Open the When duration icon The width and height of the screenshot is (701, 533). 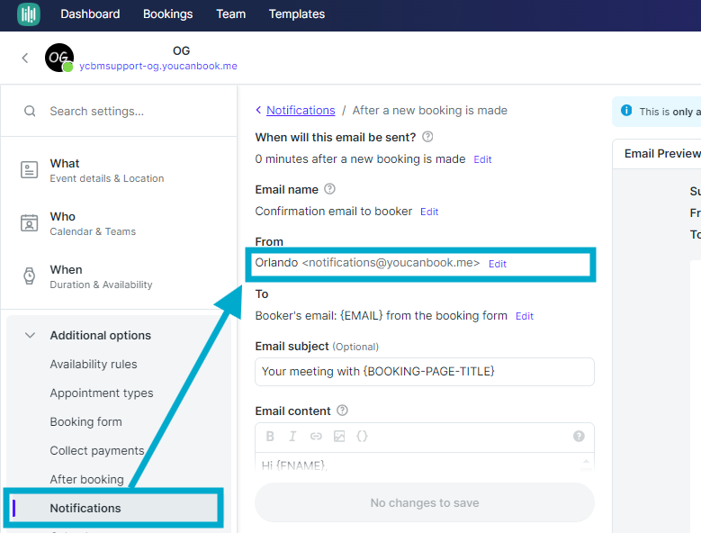pos(30,276)
